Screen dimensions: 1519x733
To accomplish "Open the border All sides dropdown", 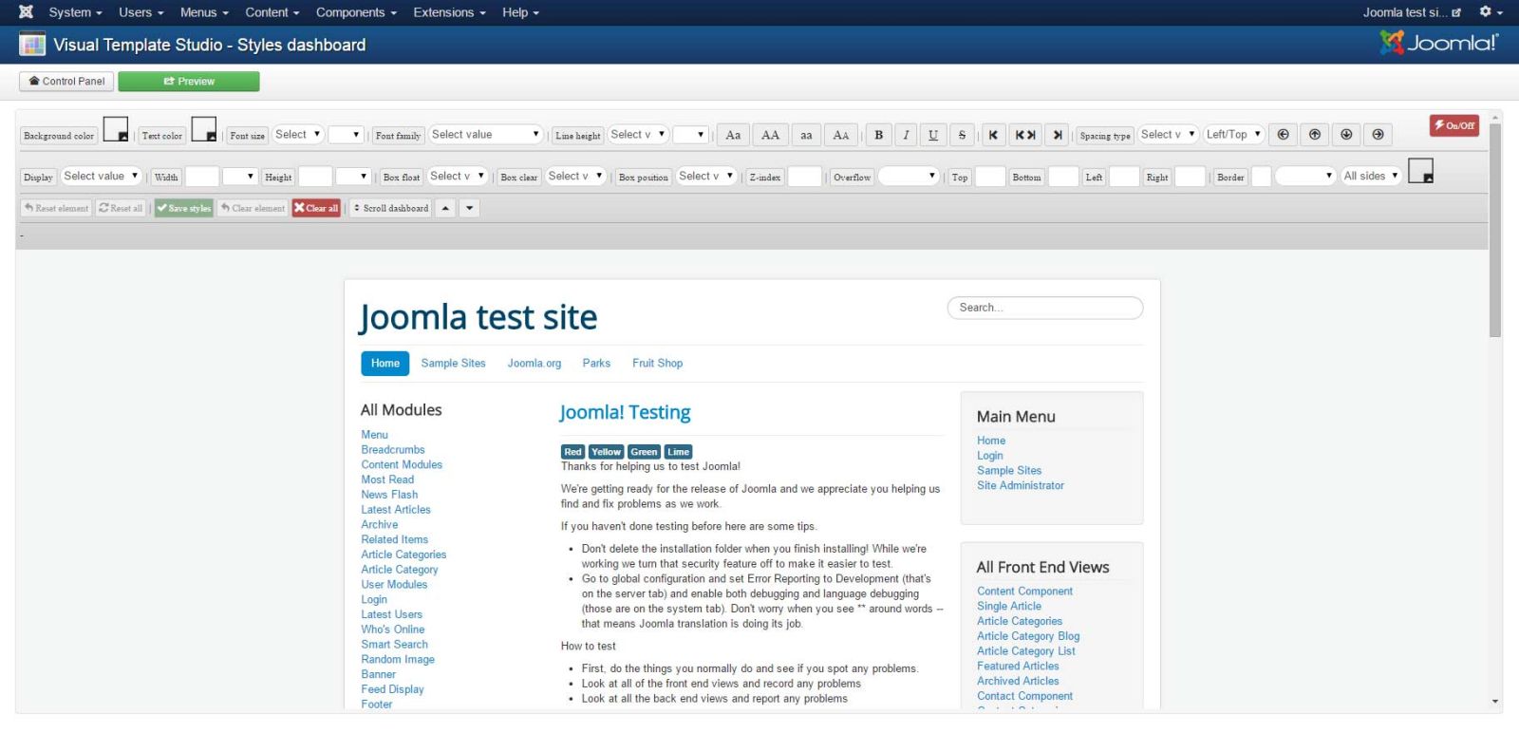I will (x=1371, y=177).
